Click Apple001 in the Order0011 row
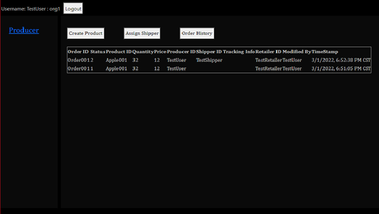This screenshot has height=214, width=379. [117, 68]
